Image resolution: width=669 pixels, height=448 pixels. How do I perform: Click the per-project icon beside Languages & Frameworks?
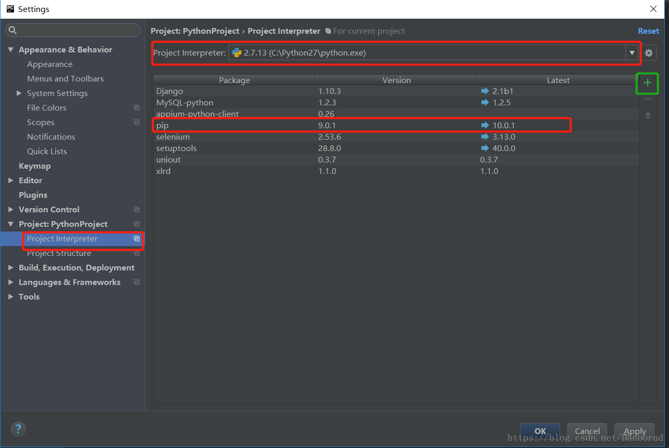136,282
